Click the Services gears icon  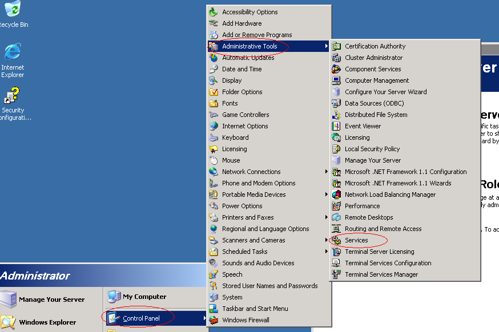click(336, 240)
